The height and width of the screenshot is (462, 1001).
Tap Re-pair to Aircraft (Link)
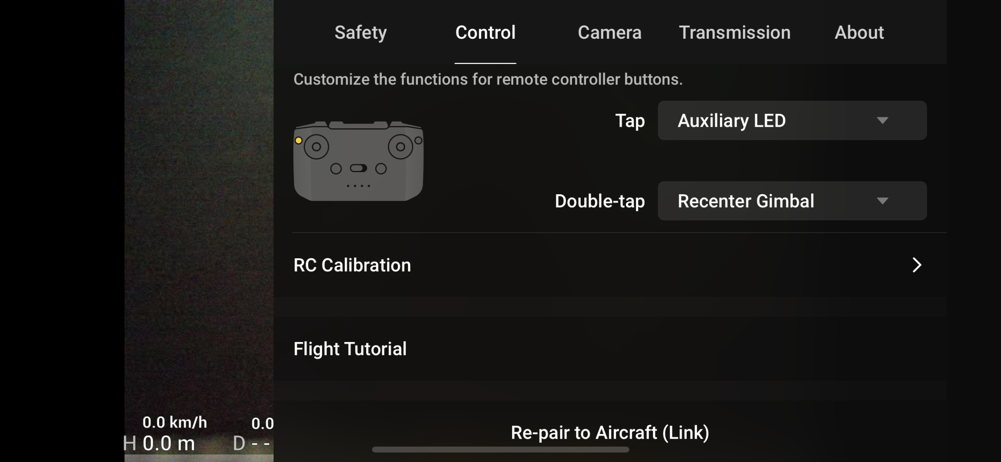pos(610,432)
